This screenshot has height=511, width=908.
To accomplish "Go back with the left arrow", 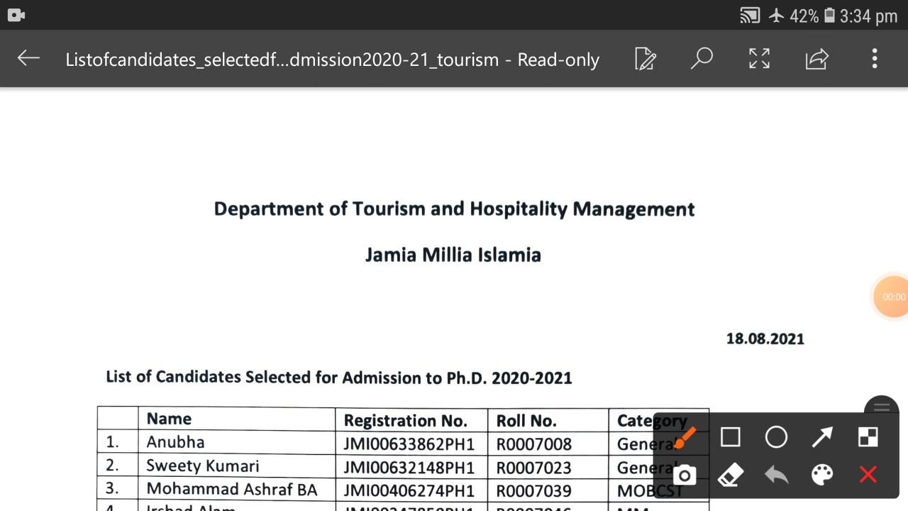I will point(28,59).
